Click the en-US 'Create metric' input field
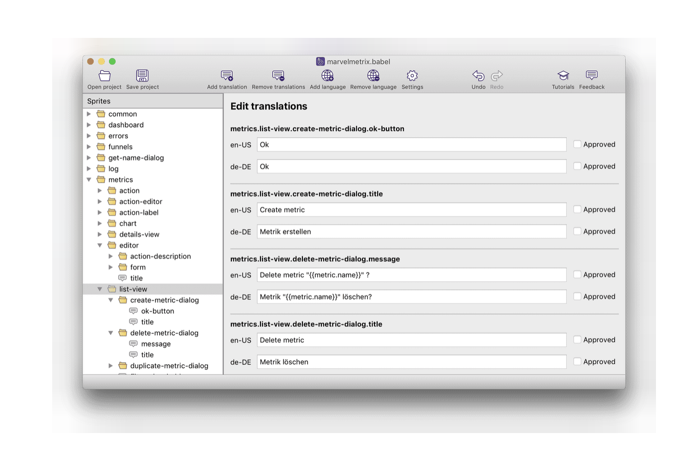Viewport: 700px width, 474px height. 411,210
